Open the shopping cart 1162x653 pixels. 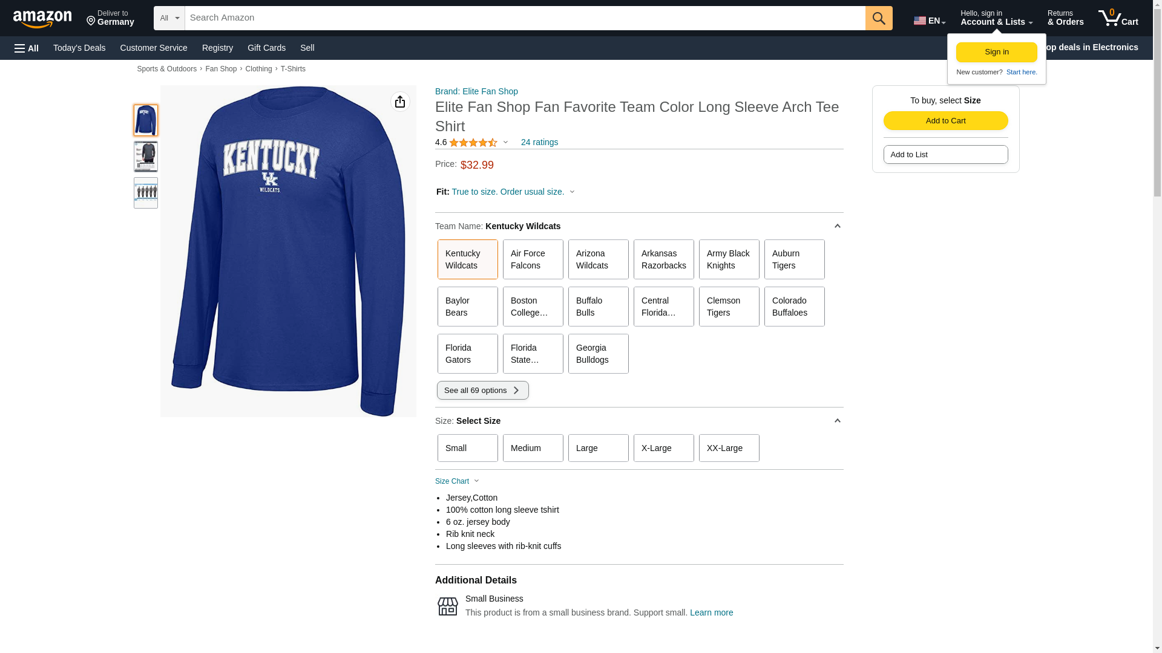point(1118,18)
